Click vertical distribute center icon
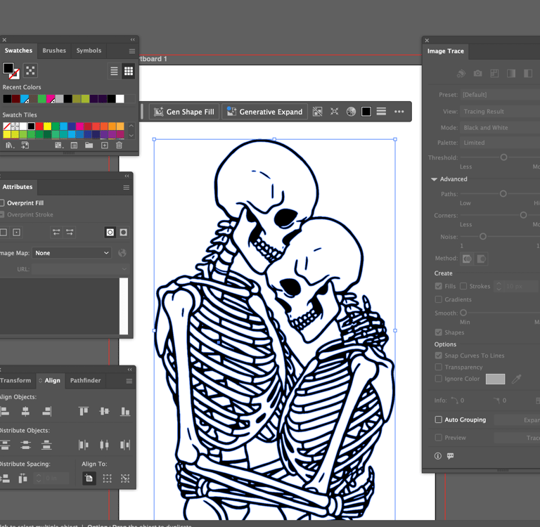This screenshot has height=527, width=540. (x=25, y=445)
